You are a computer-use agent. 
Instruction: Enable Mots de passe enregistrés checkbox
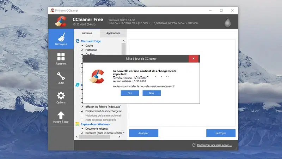82,120
